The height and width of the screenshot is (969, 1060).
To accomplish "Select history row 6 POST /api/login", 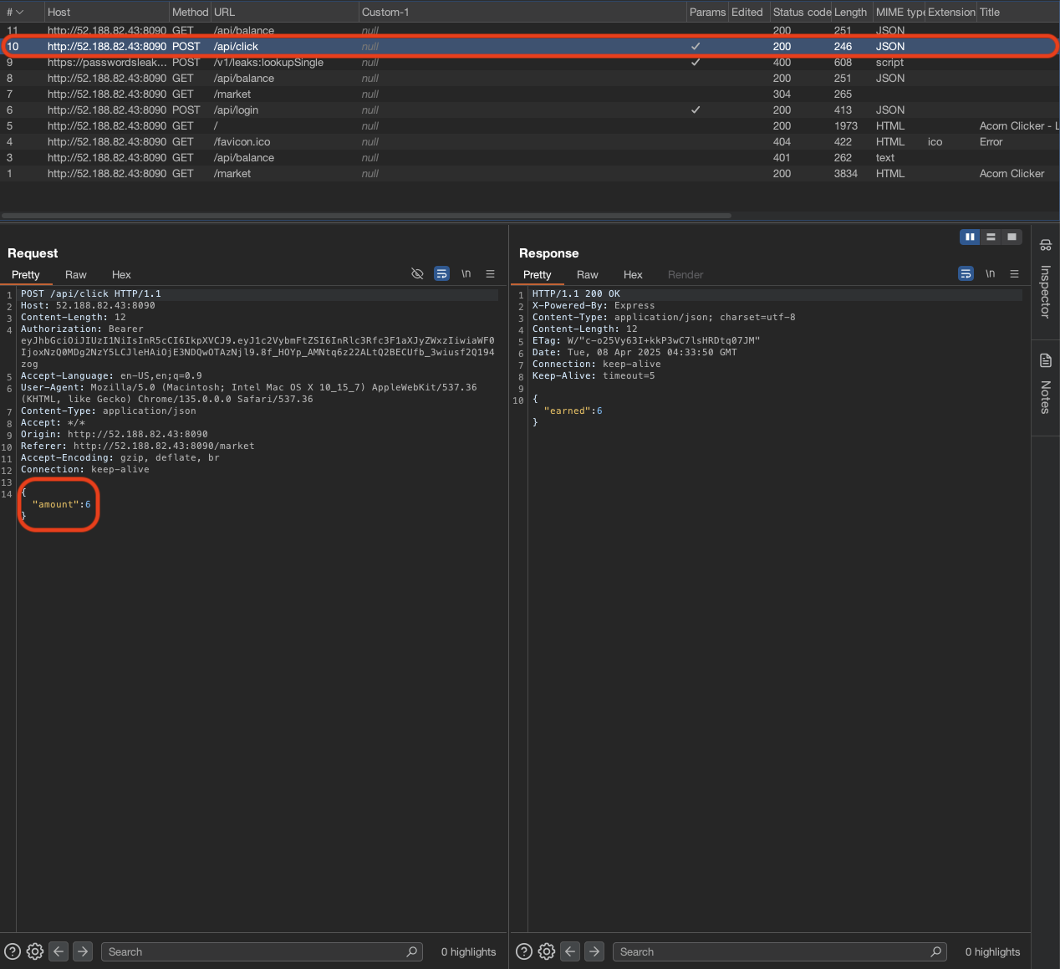I will pyautogui.click(x=530, y=110).
